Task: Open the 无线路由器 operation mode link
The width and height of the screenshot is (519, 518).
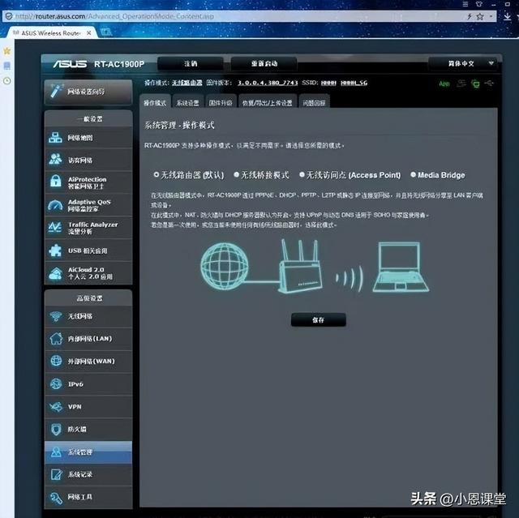Action: coord(187,83)
